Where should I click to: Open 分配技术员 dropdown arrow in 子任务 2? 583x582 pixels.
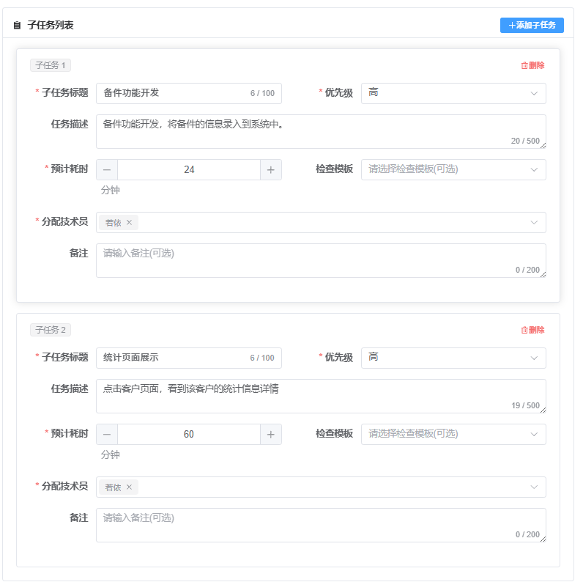click(x=534, y=487)
